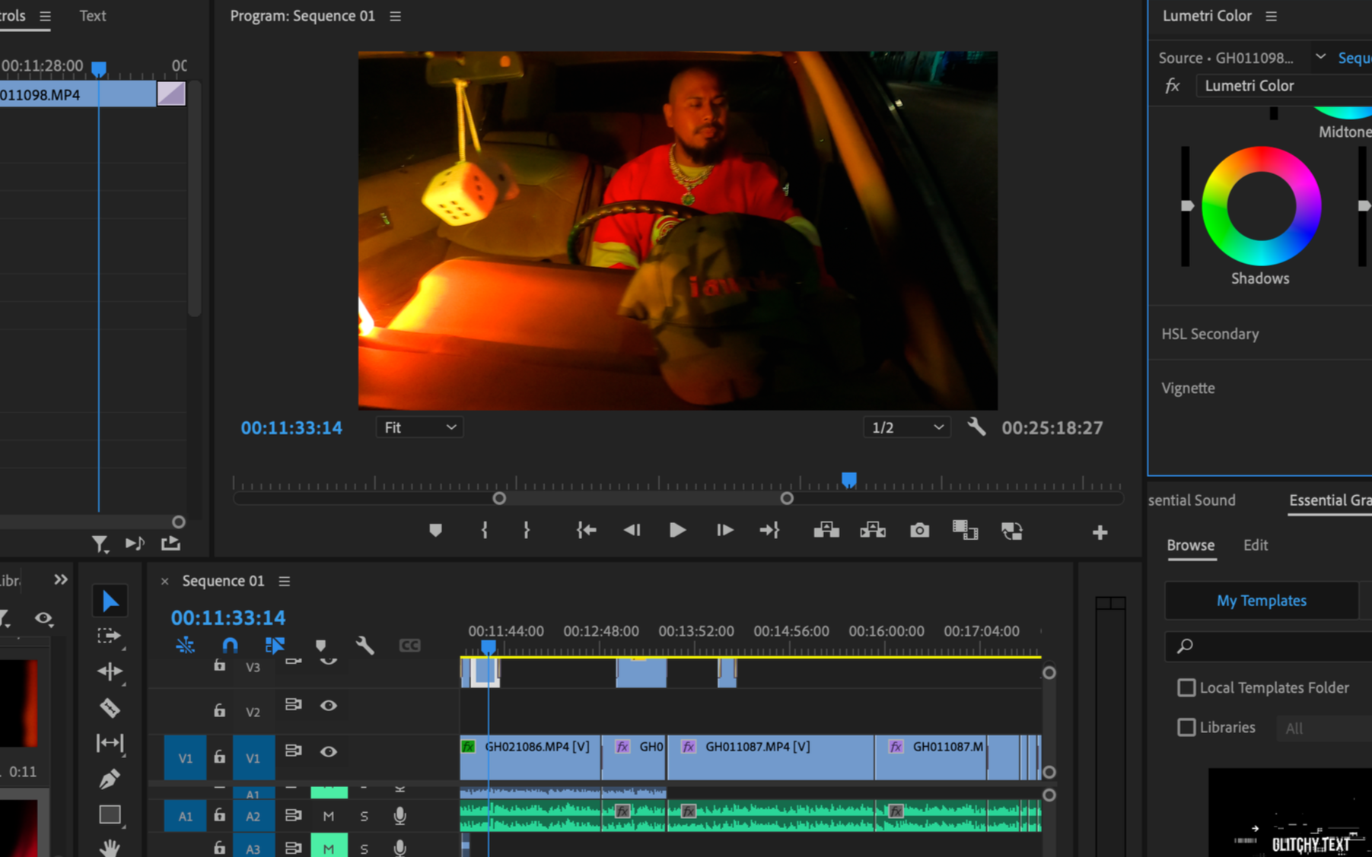Solo audio track A2
Image resolution: width=1372 pixels, height=857 pixels.
tap(364, 816)
